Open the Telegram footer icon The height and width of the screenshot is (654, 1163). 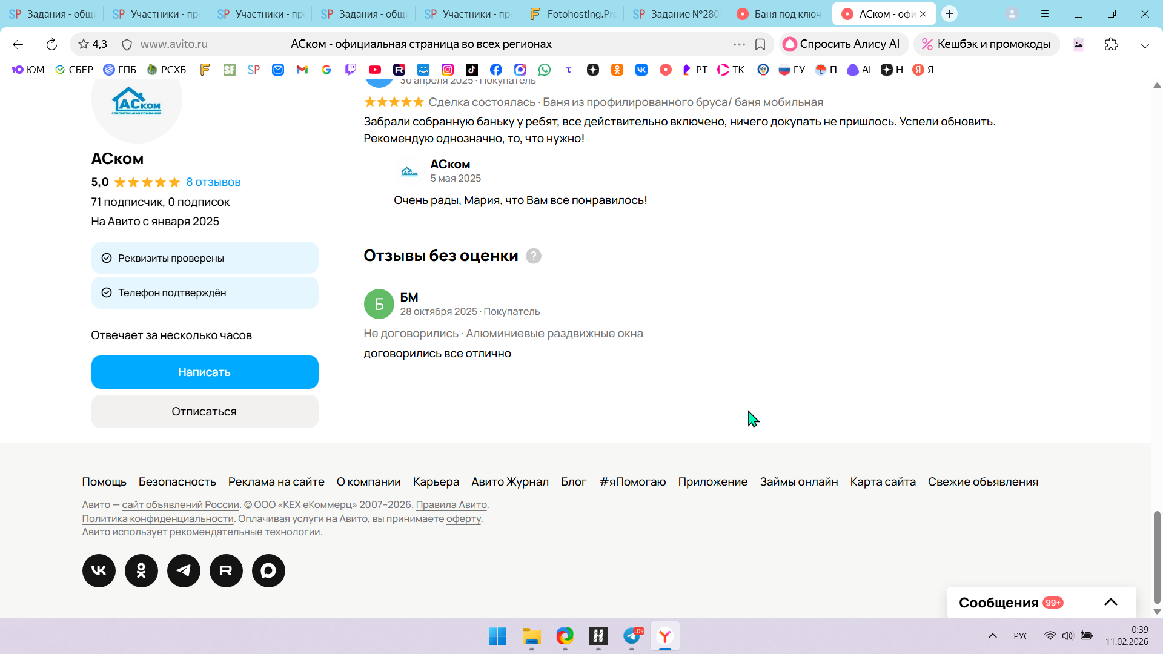coord(184,570)
